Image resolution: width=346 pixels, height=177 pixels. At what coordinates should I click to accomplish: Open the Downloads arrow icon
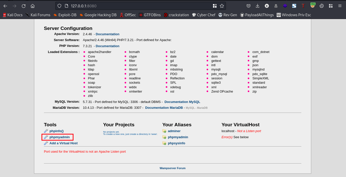tap(258, 6)
